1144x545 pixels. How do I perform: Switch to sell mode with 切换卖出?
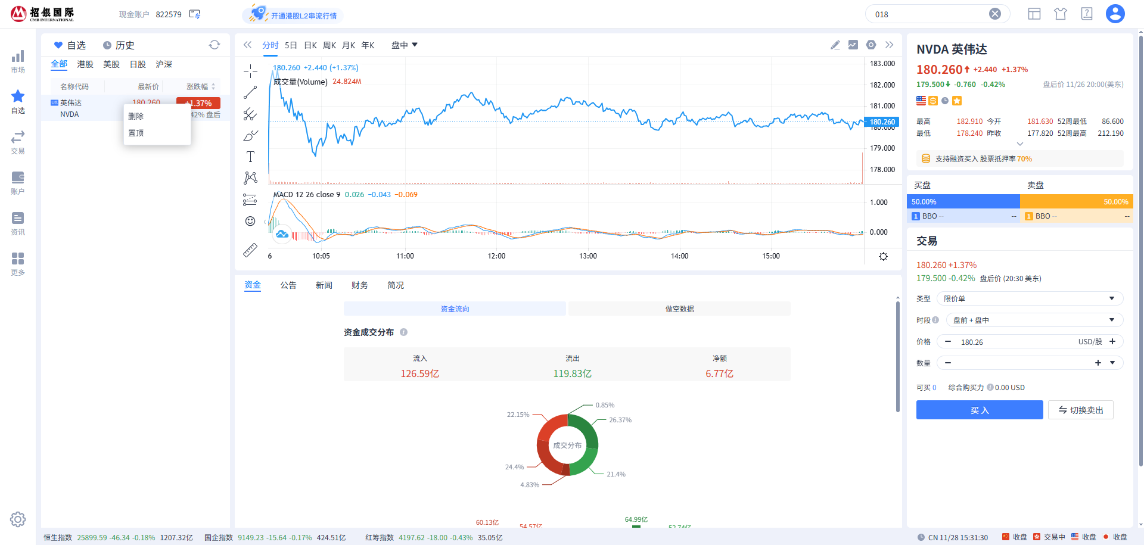[1080, 410]
